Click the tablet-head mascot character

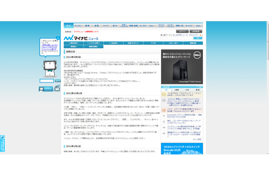[x=50, y=69]
